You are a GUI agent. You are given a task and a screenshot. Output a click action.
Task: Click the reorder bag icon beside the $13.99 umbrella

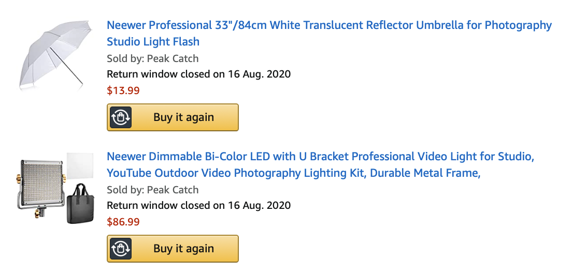pyautogui.click(x=121, y=117)
